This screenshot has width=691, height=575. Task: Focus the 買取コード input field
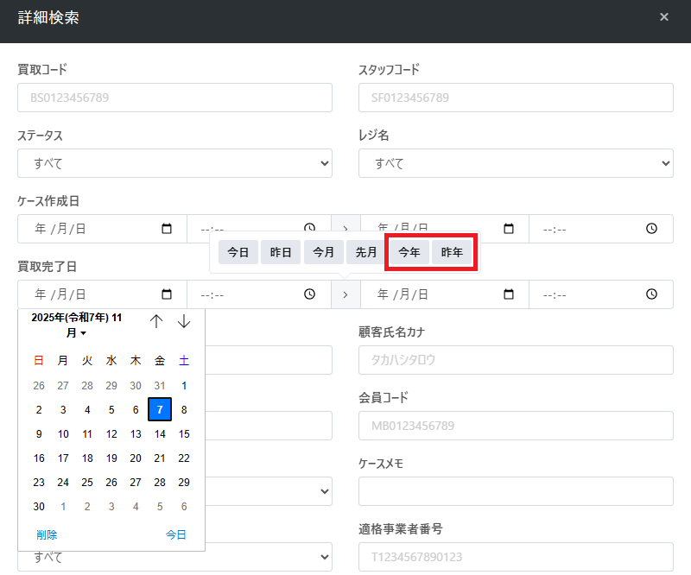[174, 98]
